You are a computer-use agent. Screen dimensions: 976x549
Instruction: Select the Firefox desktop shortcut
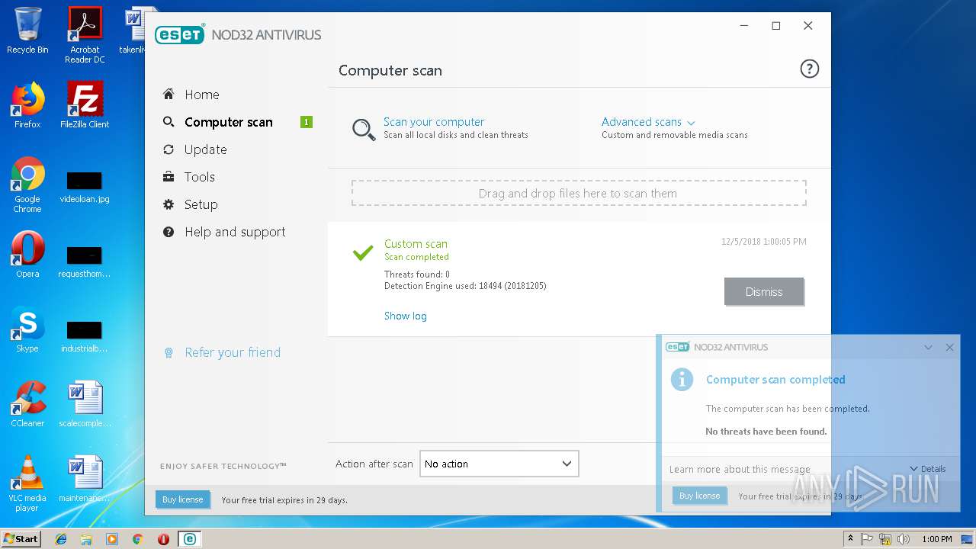click(x=27, y=105)
